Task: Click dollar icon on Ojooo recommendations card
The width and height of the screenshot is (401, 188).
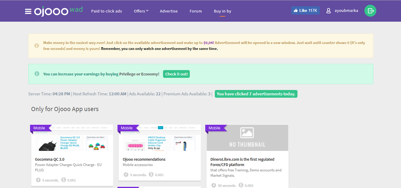Action: pos(151,174)
